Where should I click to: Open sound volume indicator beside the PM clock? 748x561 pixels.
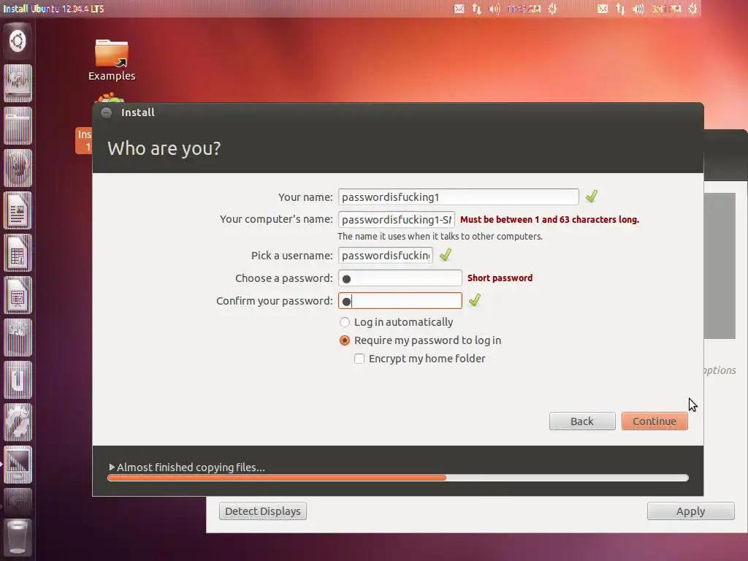[x=638, y=9]
